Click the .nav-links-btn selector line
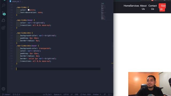The width and height of the screenshot is (171, 96). (24, 33)
